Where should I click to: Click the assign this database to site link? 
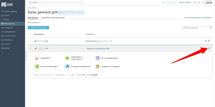click(98, 49)
